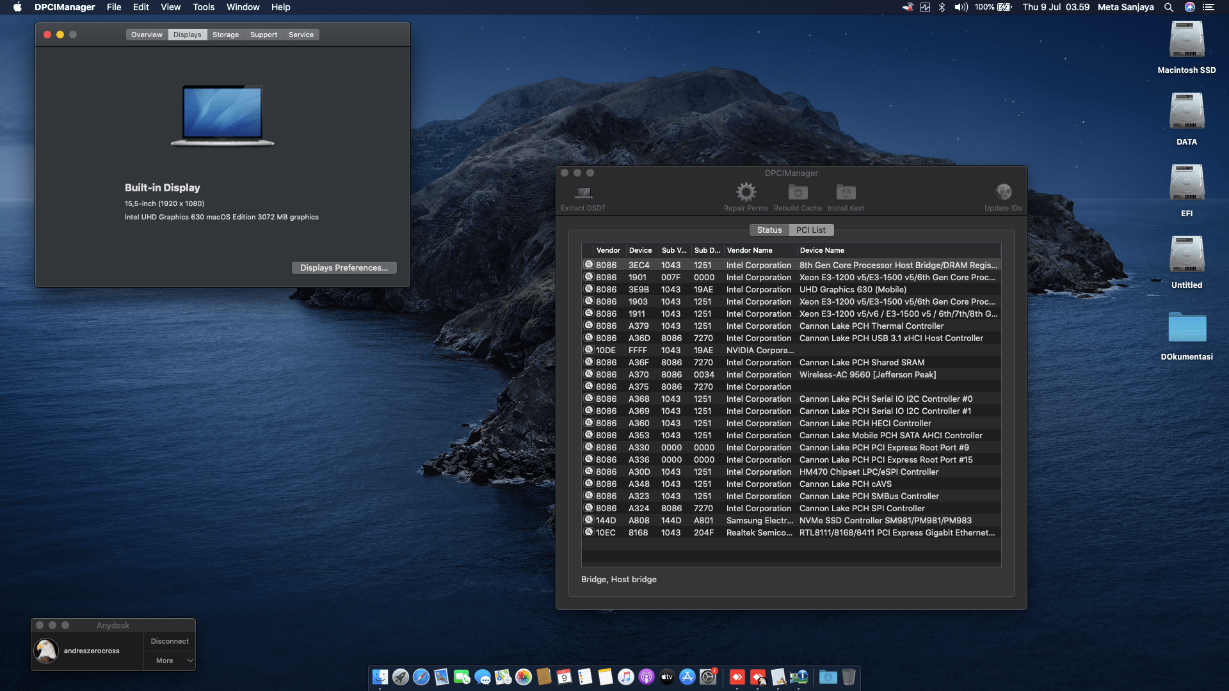
Task: Open App Store from the dock
Action: [687, 677]
